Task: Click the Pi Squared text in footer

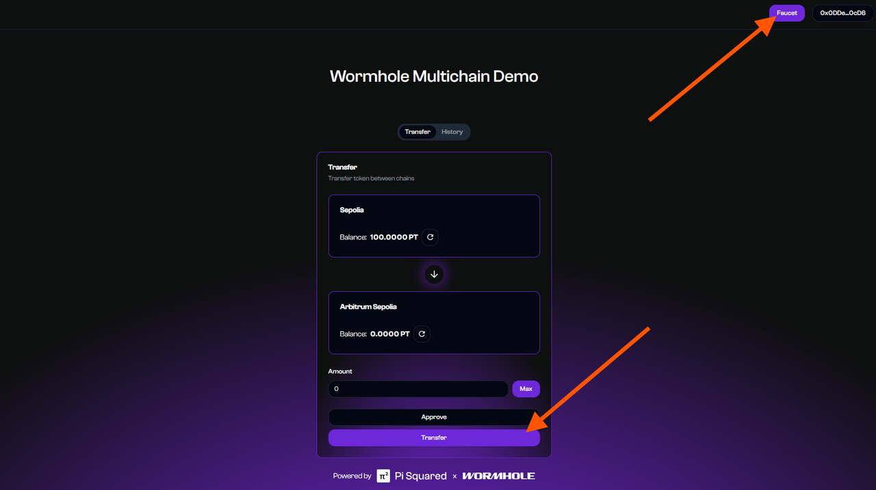Action: coord(420,476)
